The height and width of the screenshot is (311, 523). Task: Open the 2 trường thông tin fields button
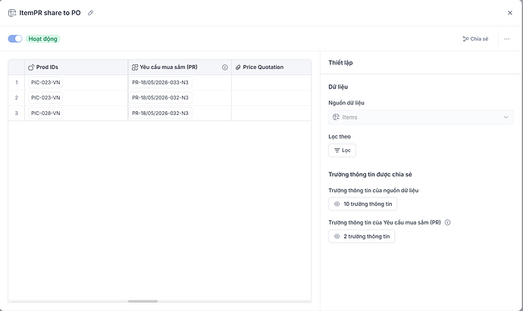[x=362, y=236]
